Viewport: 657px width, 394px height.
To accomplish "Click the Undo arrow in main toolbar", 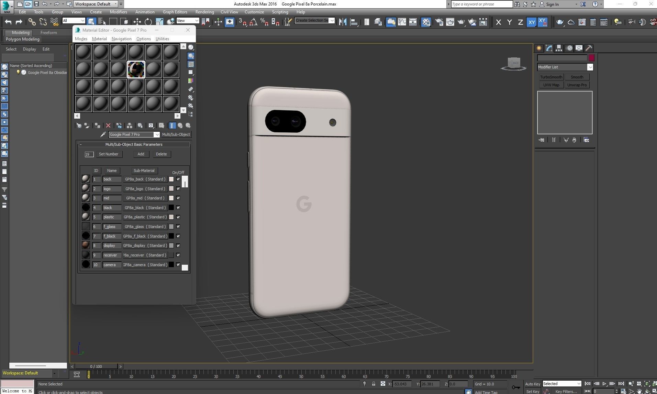I will [x=8, y=22].
